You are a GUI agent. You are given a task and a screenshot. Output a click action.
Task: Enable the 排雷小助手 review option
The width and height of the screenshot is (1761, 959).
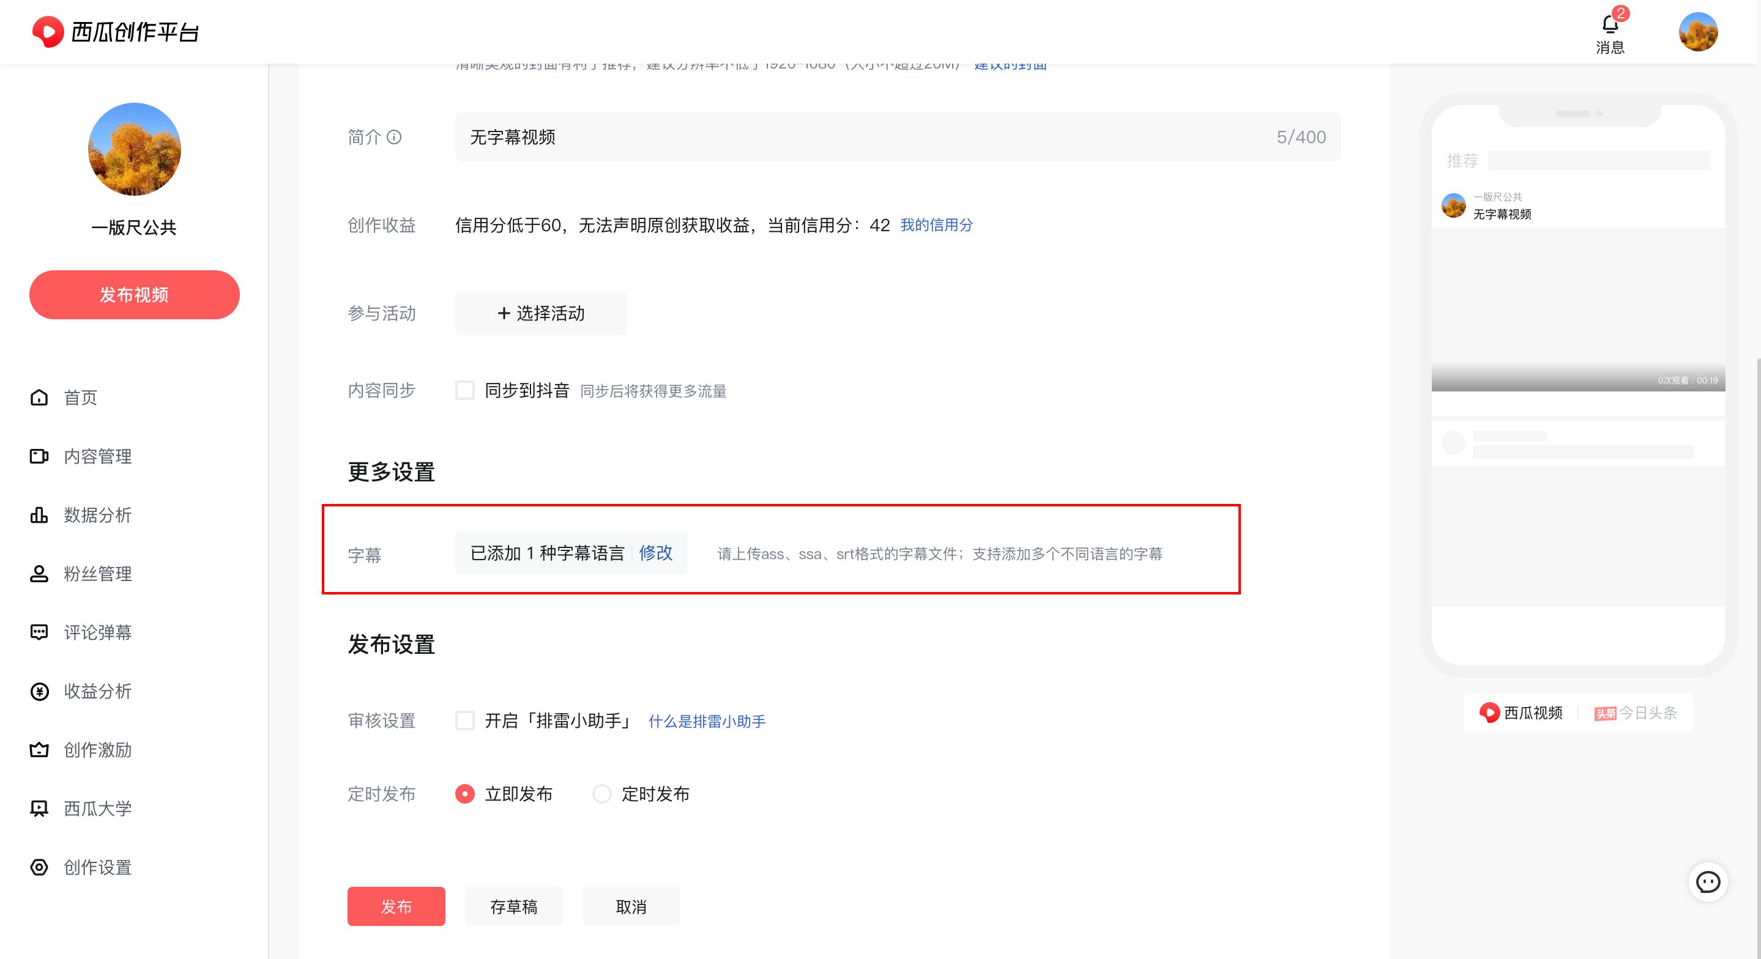click(x=465, y=720)
